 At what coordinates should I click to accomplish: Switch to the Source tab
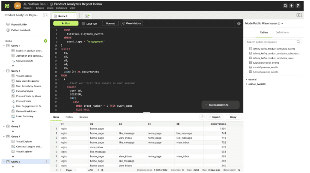pos(84,117)
